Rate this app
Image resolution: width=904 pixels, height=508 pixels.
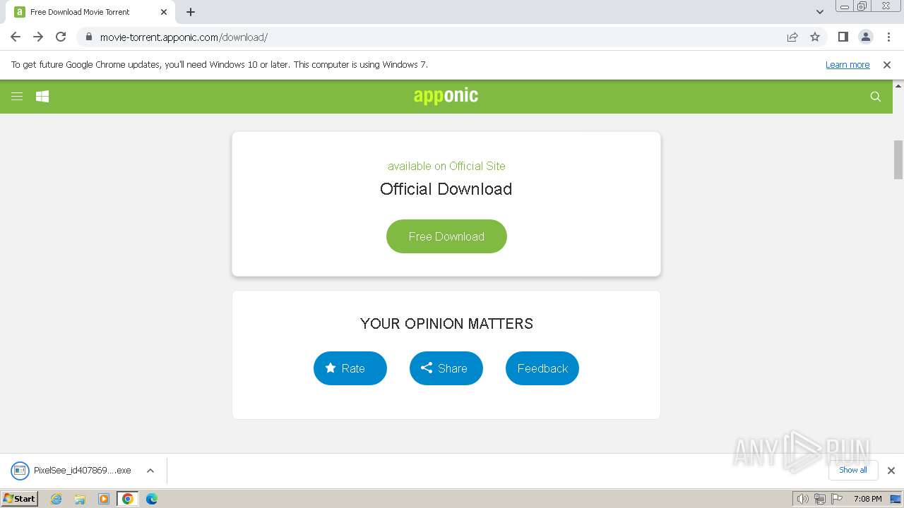tap(350, 368)
